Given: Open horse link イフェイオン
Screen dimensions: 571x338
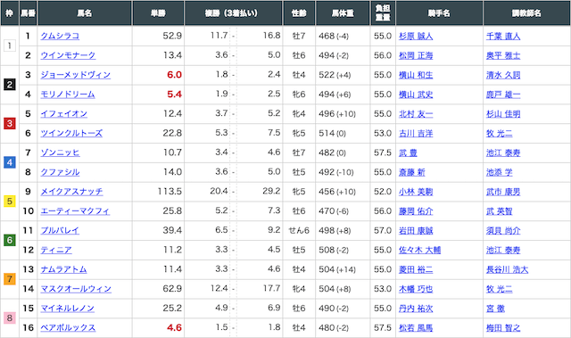Looking at the screenshot, I should [x=63, y=114].
